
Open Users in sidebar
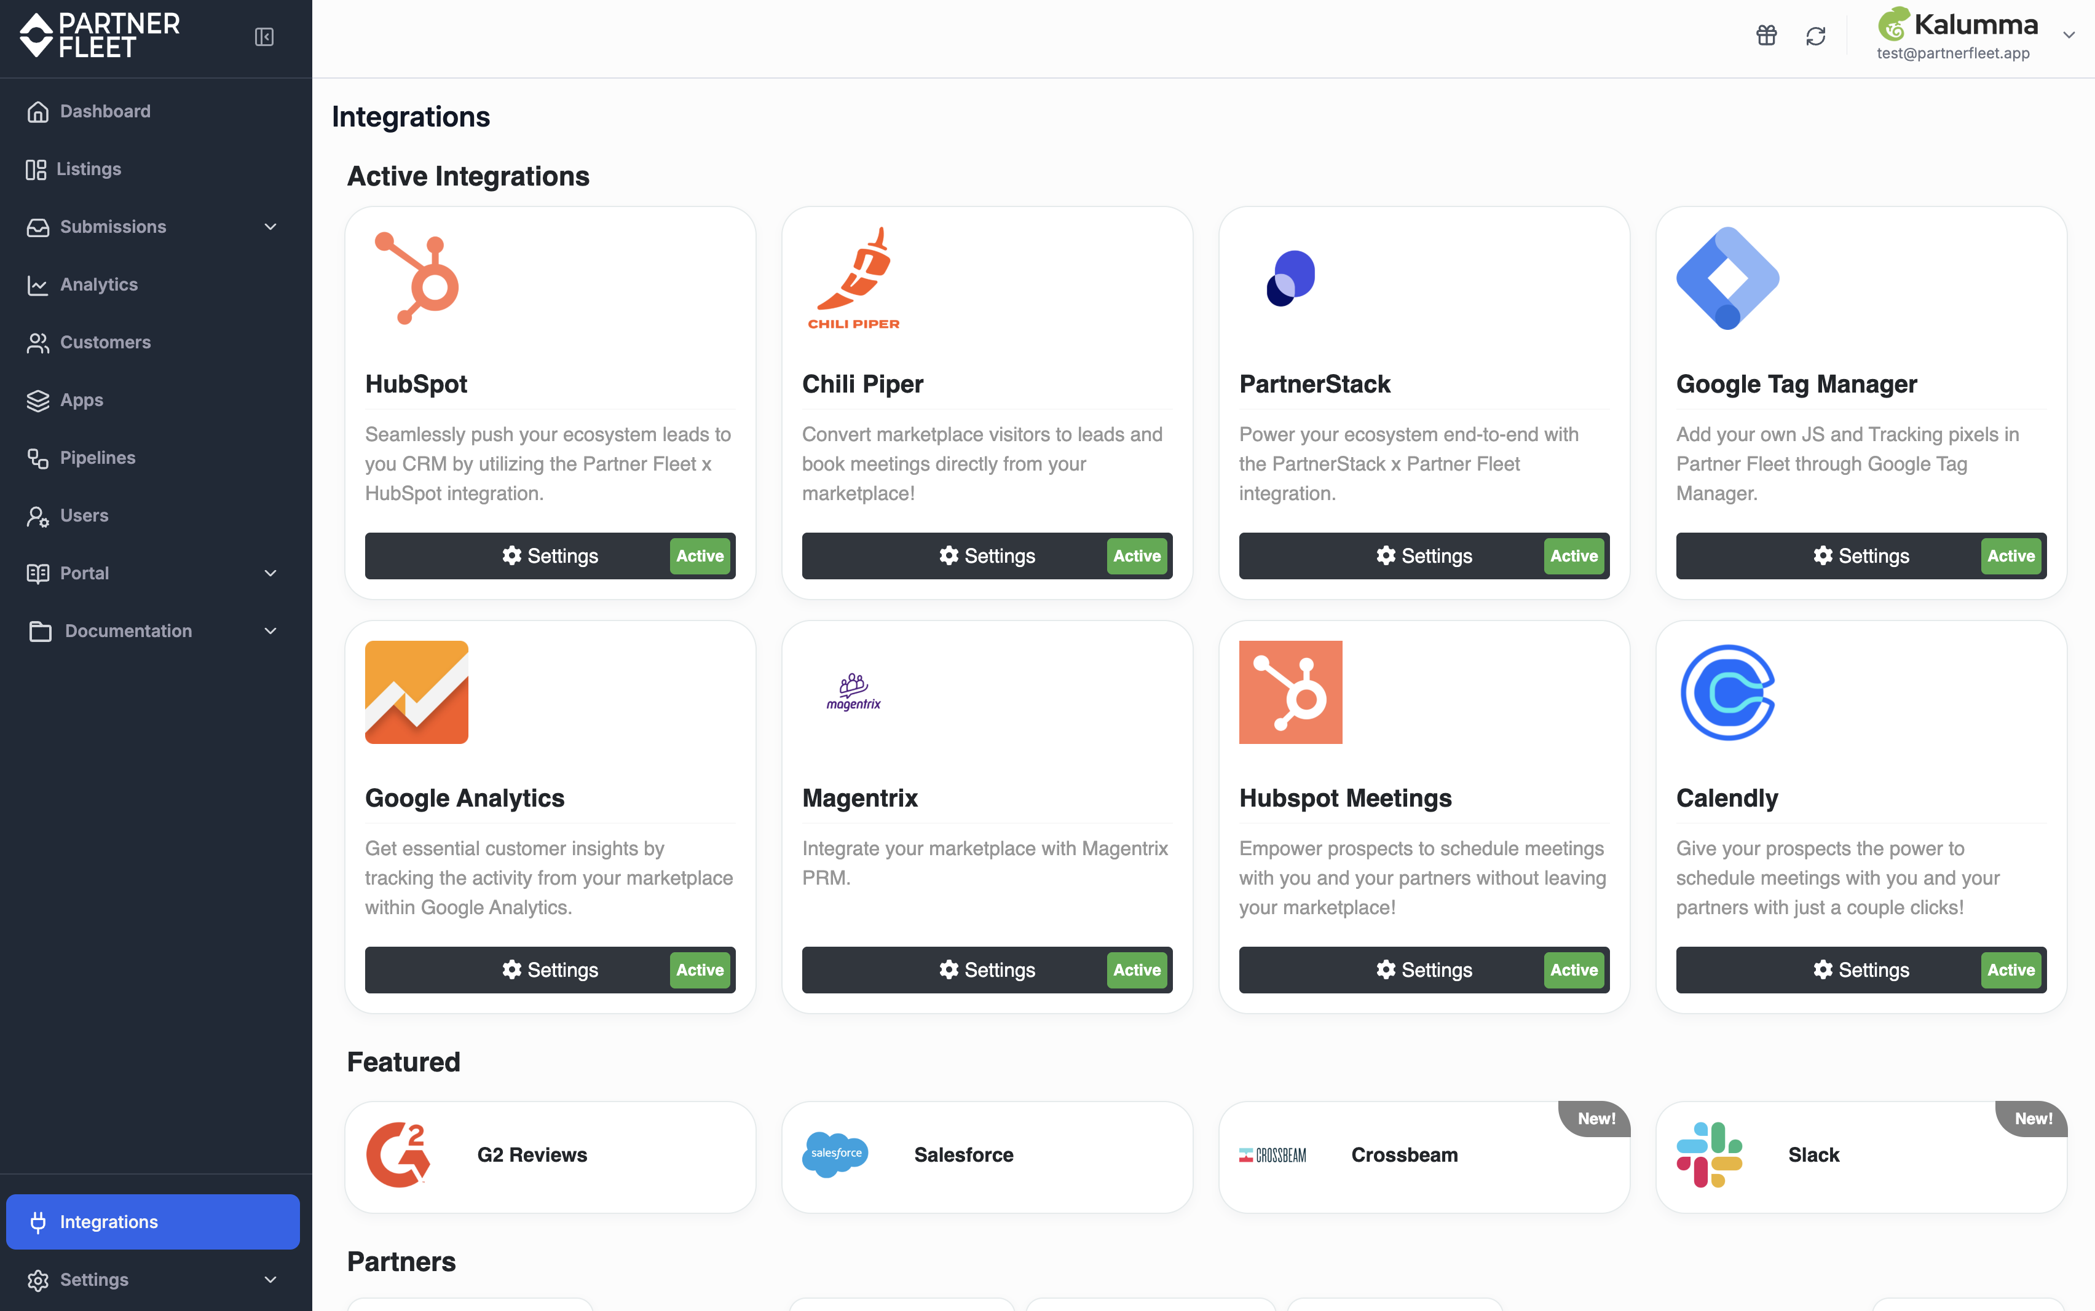coord(84,516)
